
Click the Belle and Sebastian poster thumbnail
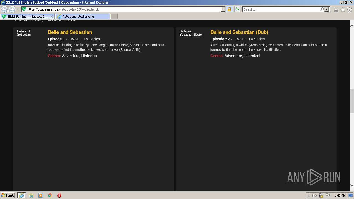coord(24,33)
